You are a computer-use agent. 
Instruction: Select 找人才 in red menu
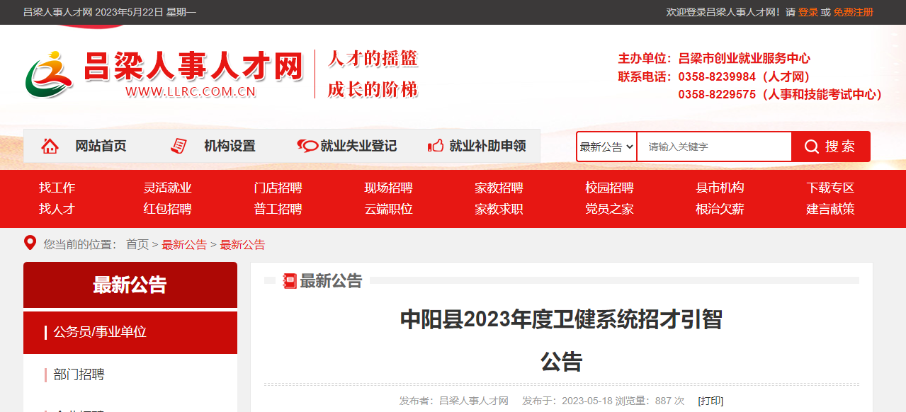57,209
